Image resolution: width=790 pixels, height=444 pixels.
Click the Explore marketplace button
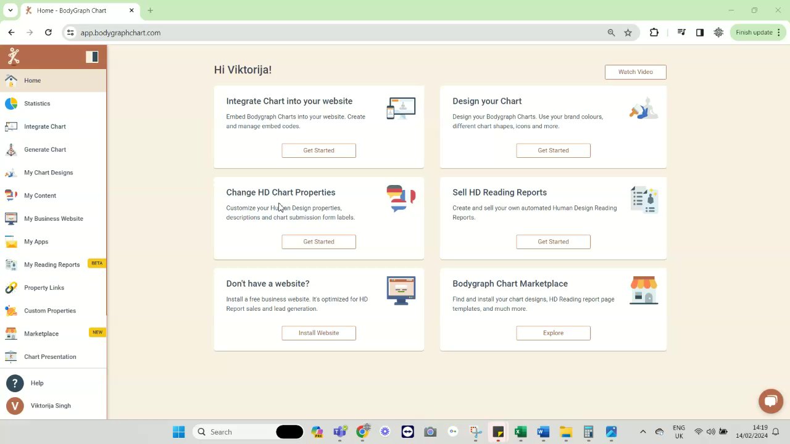[553, 333]
